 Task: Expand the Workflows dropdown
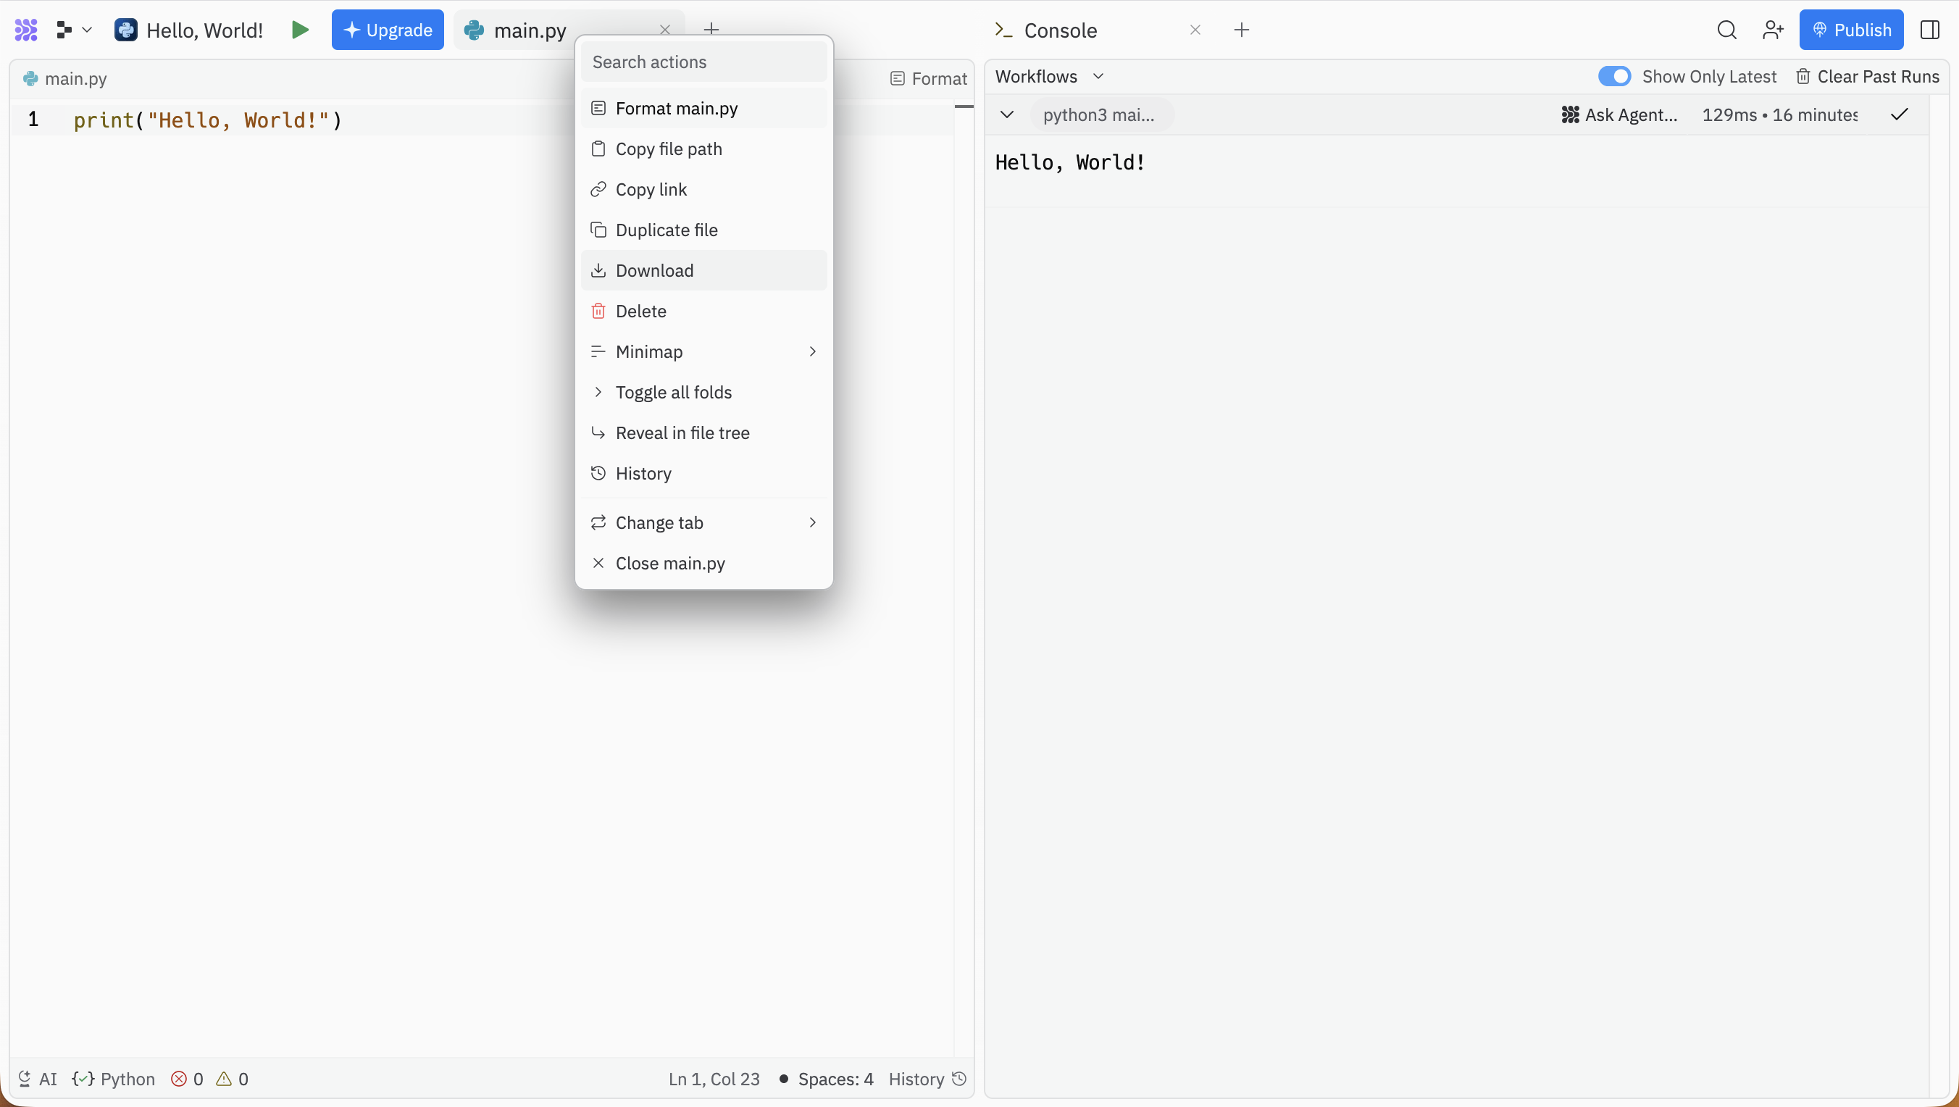click(1050, 76)
